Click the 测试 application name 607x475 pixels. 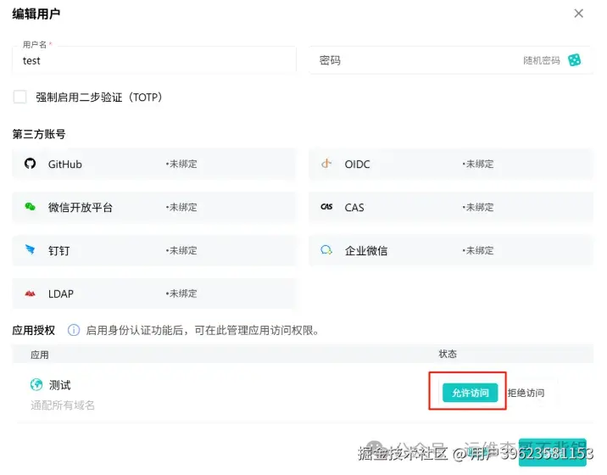[x=59, y=385]
